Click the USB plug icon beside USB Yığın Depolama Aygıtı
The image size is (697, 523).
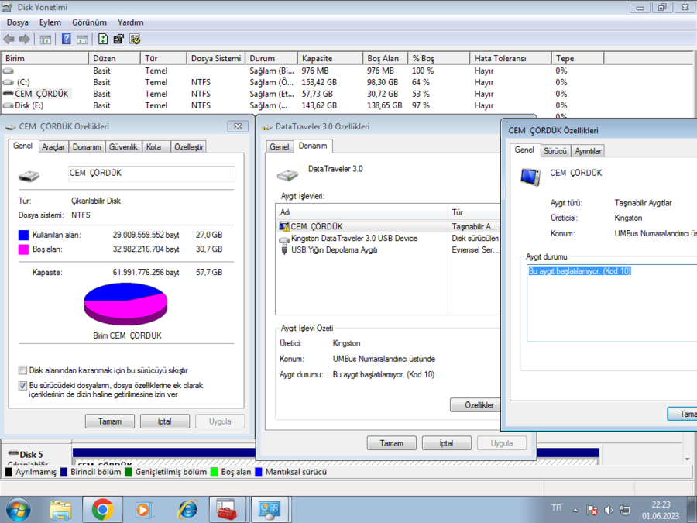point(284,250)
